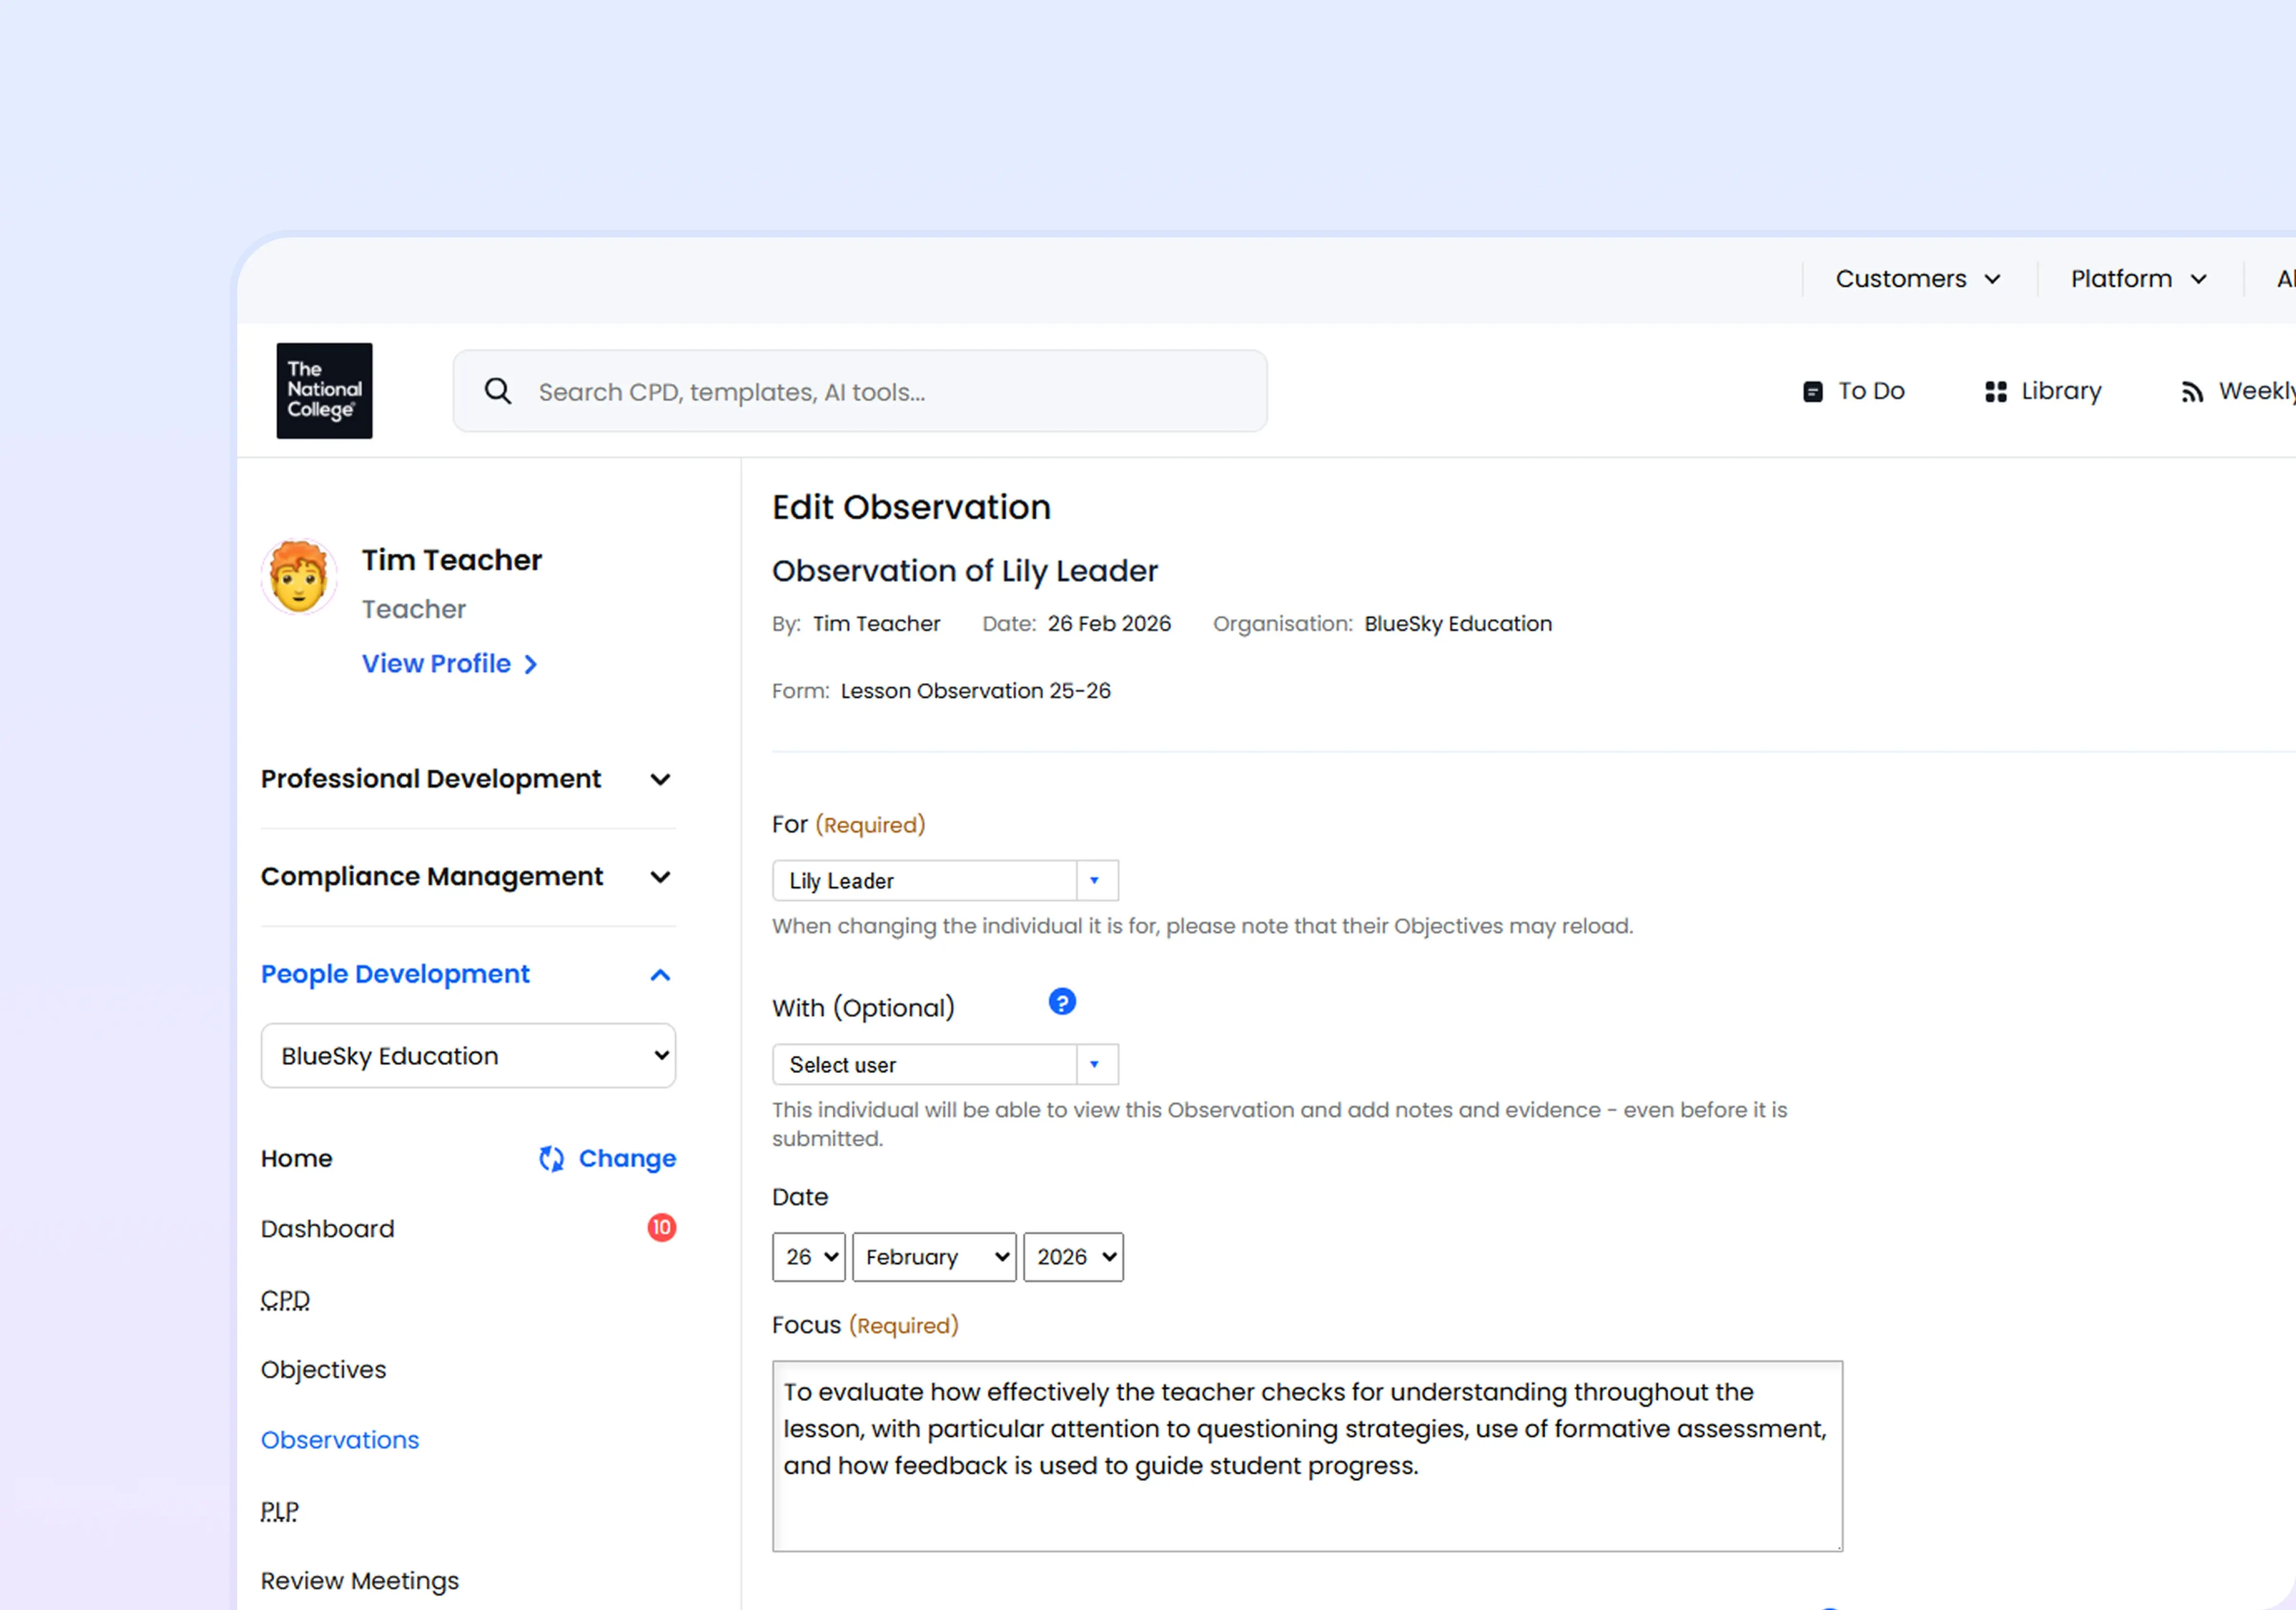Click into the Focus text area
Screen dimensions: 2296x1610
[1306, 1456]
